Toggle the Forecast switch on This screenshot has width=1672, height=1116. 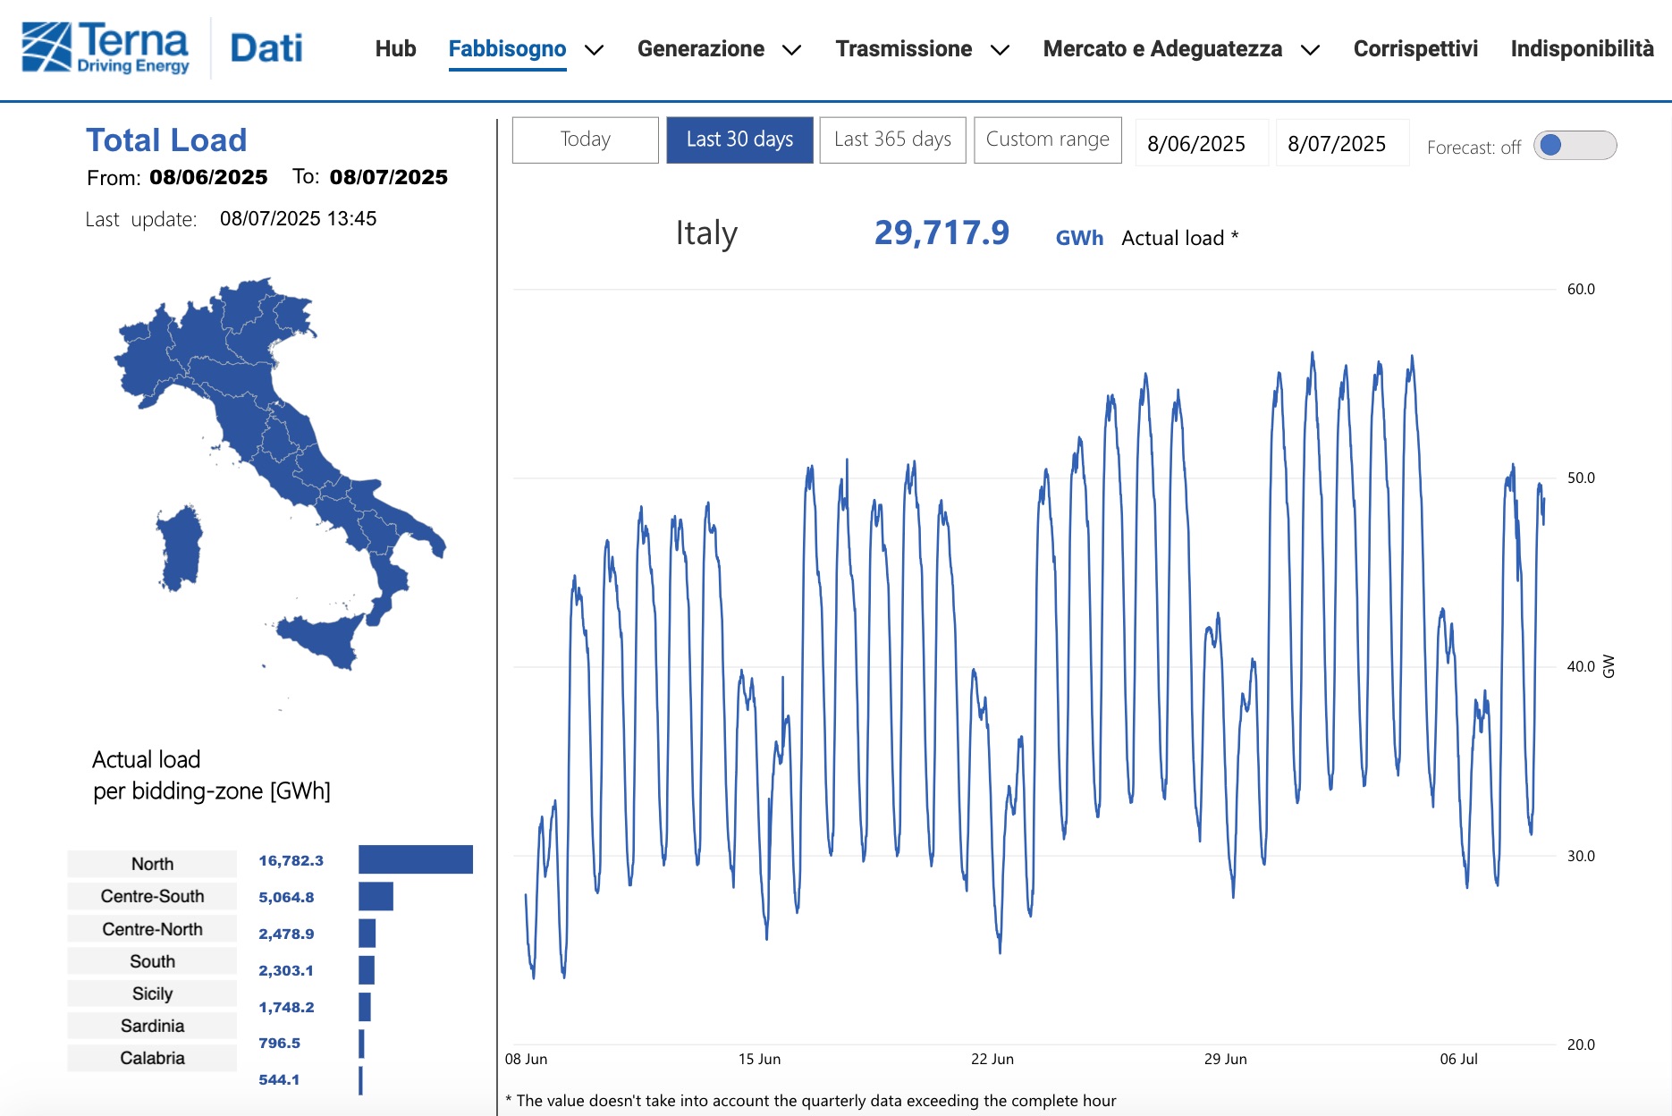pyautogui.click(x=1575, y=144)
